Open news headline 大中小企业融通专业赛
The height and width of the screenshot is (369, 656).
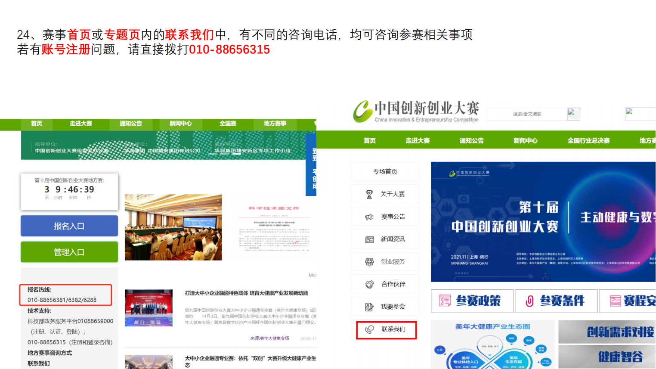[251, 361]
